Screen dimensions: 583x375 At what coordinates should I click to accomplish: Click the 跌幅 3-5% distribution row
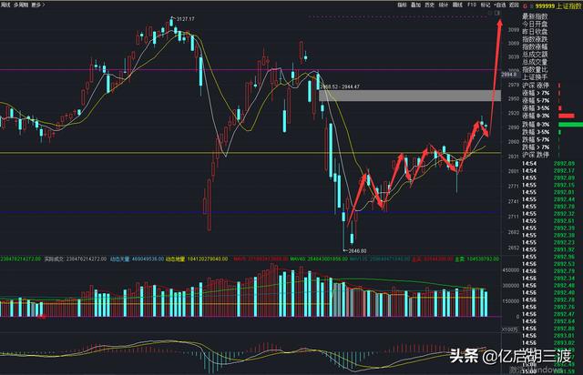[x=536, y=132]
